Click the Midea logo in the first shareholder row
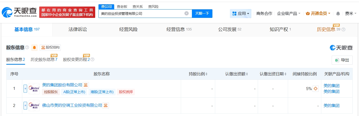The height and width of the screenshot is (116, 359). pyautogui.click(x=34, y=89)
